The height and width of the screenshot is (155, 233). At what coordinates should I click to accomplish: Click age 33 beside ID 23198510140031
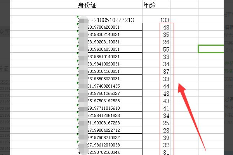pyautogui.click(x=156, y=56)
